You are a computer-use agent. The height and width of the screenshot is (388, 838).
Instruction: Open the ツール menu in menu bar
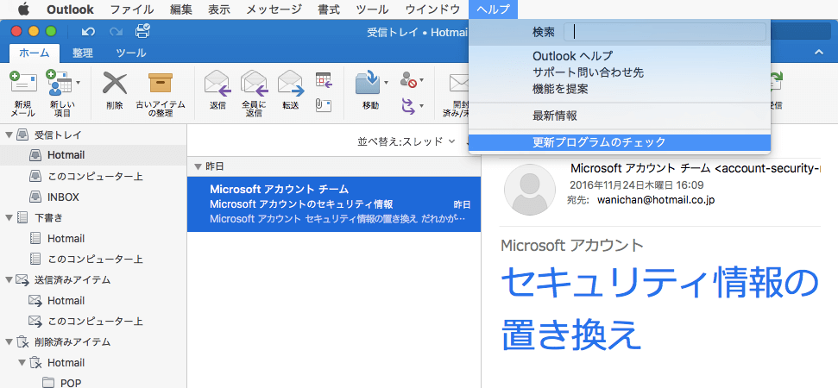pyautogui.click(x=373, y=9)
